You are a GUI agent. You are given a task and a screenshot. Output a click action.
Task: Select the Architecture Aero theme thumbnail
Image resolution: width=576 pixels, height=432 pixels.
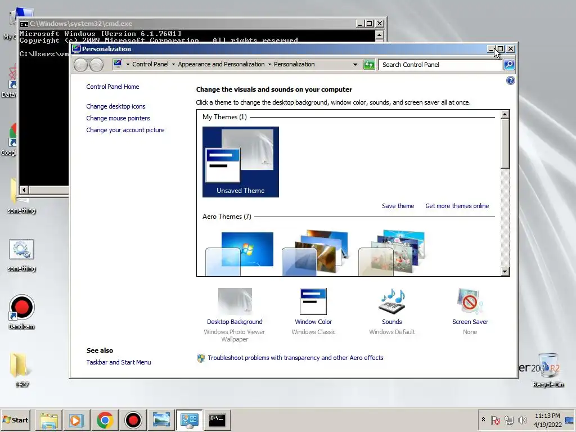[x=315, y=253]
